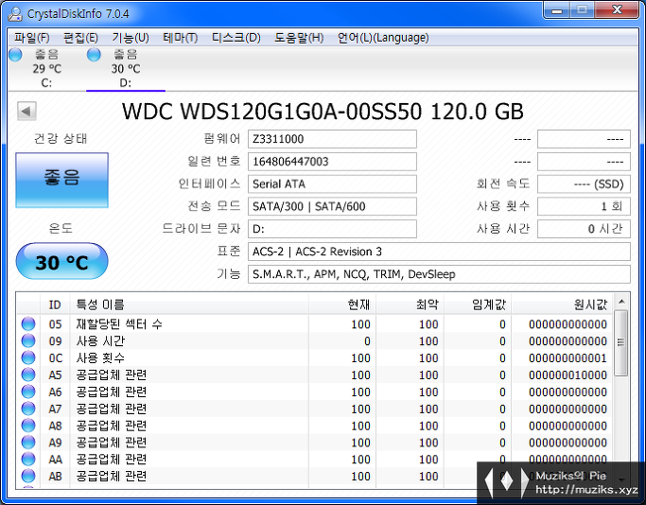This screenshot has height=505, width=646.
Task: Open the 기능(U) menu
Action: [x=131, y=38]
